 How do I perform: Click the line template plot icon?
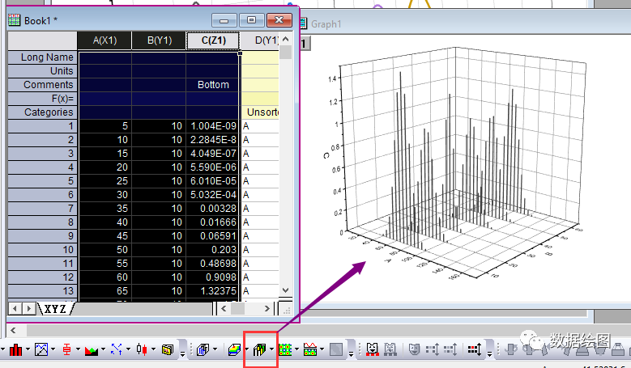click(41, 349)
